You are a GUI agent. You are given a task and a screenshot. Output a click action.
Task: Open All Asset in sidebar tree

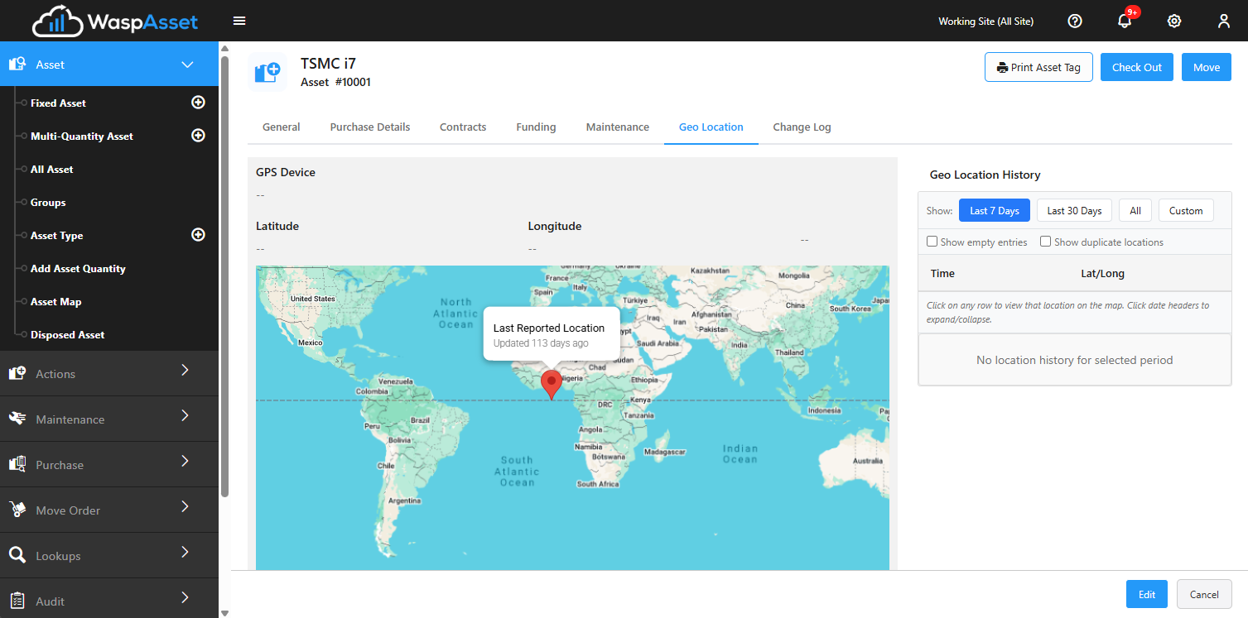click(x=52, y=169)
